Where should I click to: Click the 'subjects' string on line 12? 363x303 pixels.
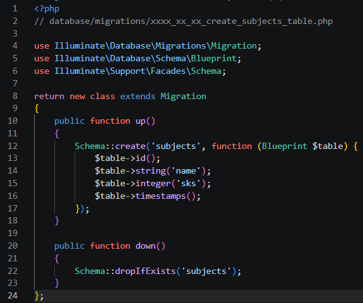pos(176,146)
